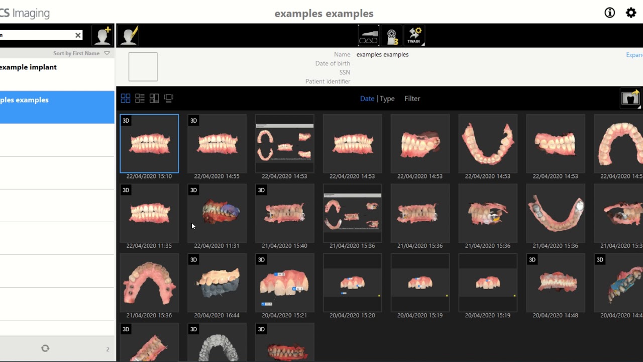Edit the patient record with the pencil icon
Viewport: 643px width, 362px height.
coord(129,36)
